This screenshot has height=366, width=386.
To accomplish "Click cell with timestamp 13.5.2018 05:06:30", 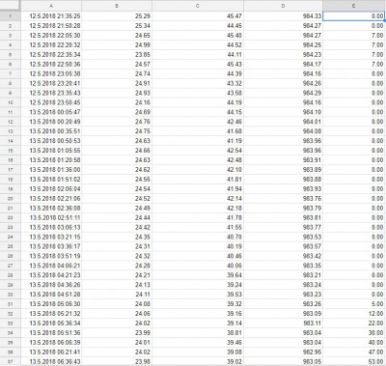I will tap(51, 304).
